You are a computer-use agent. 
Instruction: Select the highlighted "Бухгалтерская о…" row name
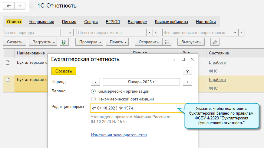click(x=32, y=80)
